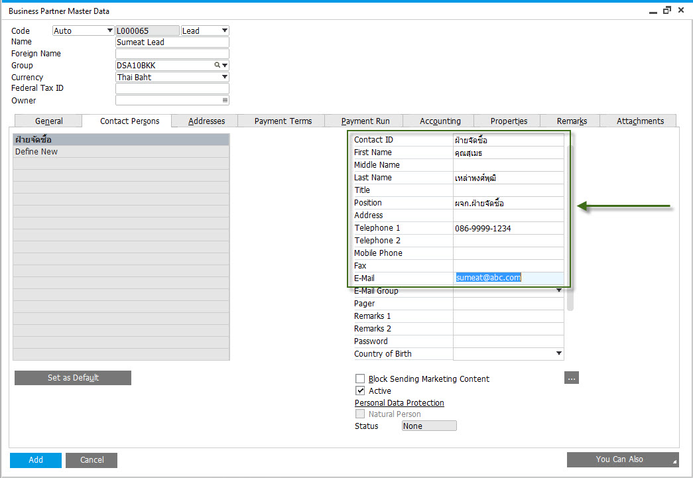The height and width of the screenshot is (478, 693).
Task: Click the E-Mail field with sumeat@abc.com
Action: (508, 278)
